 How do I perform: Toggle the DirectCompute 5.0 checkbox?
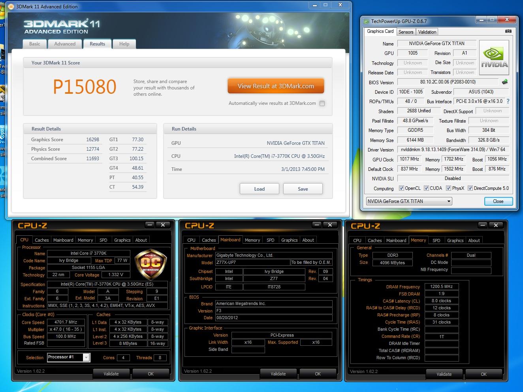[470, 188]
